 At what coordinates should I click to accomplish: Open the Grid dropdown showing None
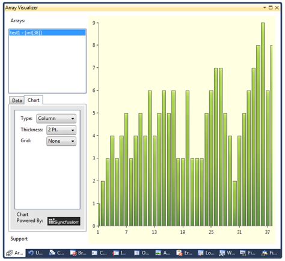click(x=61, y=141)
